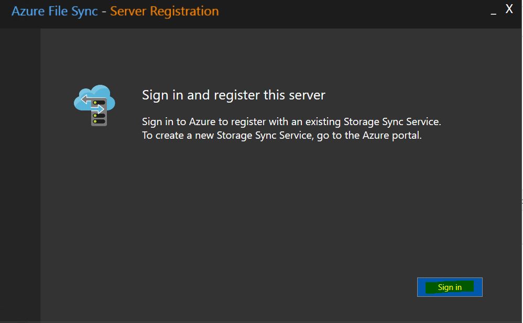Click the green highlighted Sign in label

click(x=450, y=287)
